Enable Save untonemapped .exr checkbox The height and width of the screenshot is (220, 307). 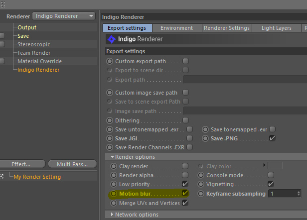pyautogui.click(x=189, y=129)
